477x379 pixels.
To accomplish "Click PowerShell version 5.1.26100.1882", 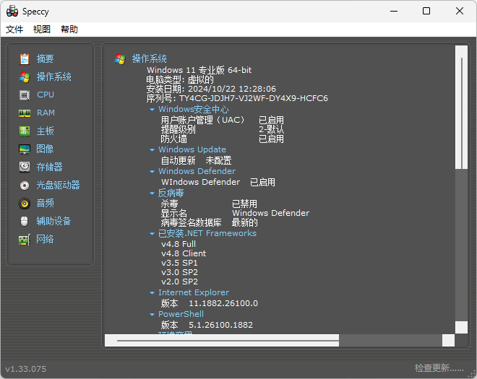I will pos(221,325).
